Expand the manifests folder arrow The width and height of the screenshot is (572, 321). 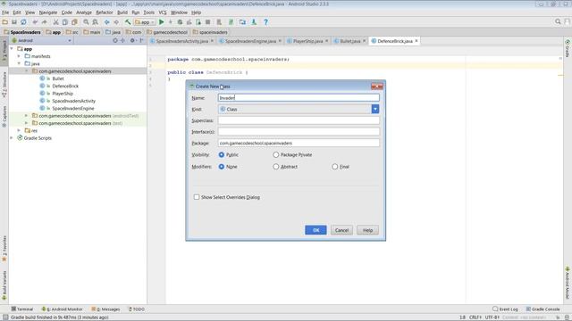[x=19, y=56]
